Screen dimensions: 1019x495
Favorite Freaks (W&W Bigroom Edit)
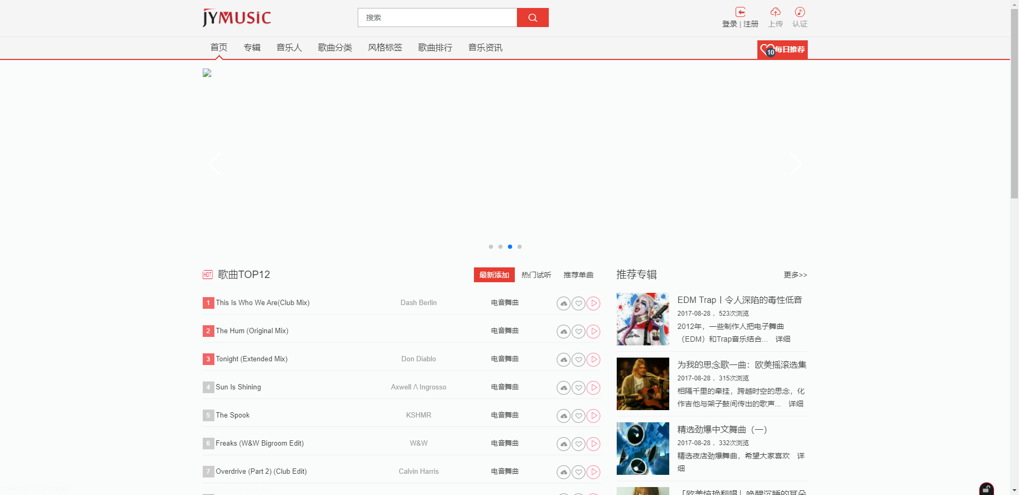point(578,444)
